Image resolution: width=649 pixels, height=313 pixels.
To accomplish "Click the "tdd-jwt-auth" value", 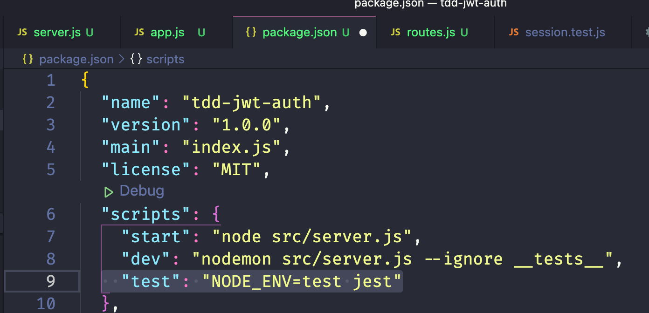I will tap(252, 102).
